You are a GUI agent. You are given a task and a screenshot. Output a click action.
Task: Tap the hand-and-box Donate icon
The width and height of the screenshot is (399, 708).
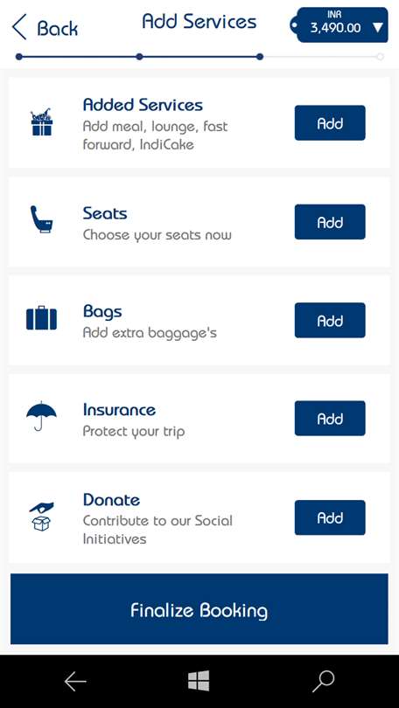click(x=42, y=517)
